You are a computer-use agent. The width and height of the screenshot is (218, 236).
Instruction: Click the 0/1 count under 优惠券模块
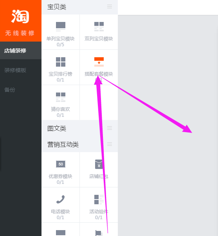coord(60,182)
